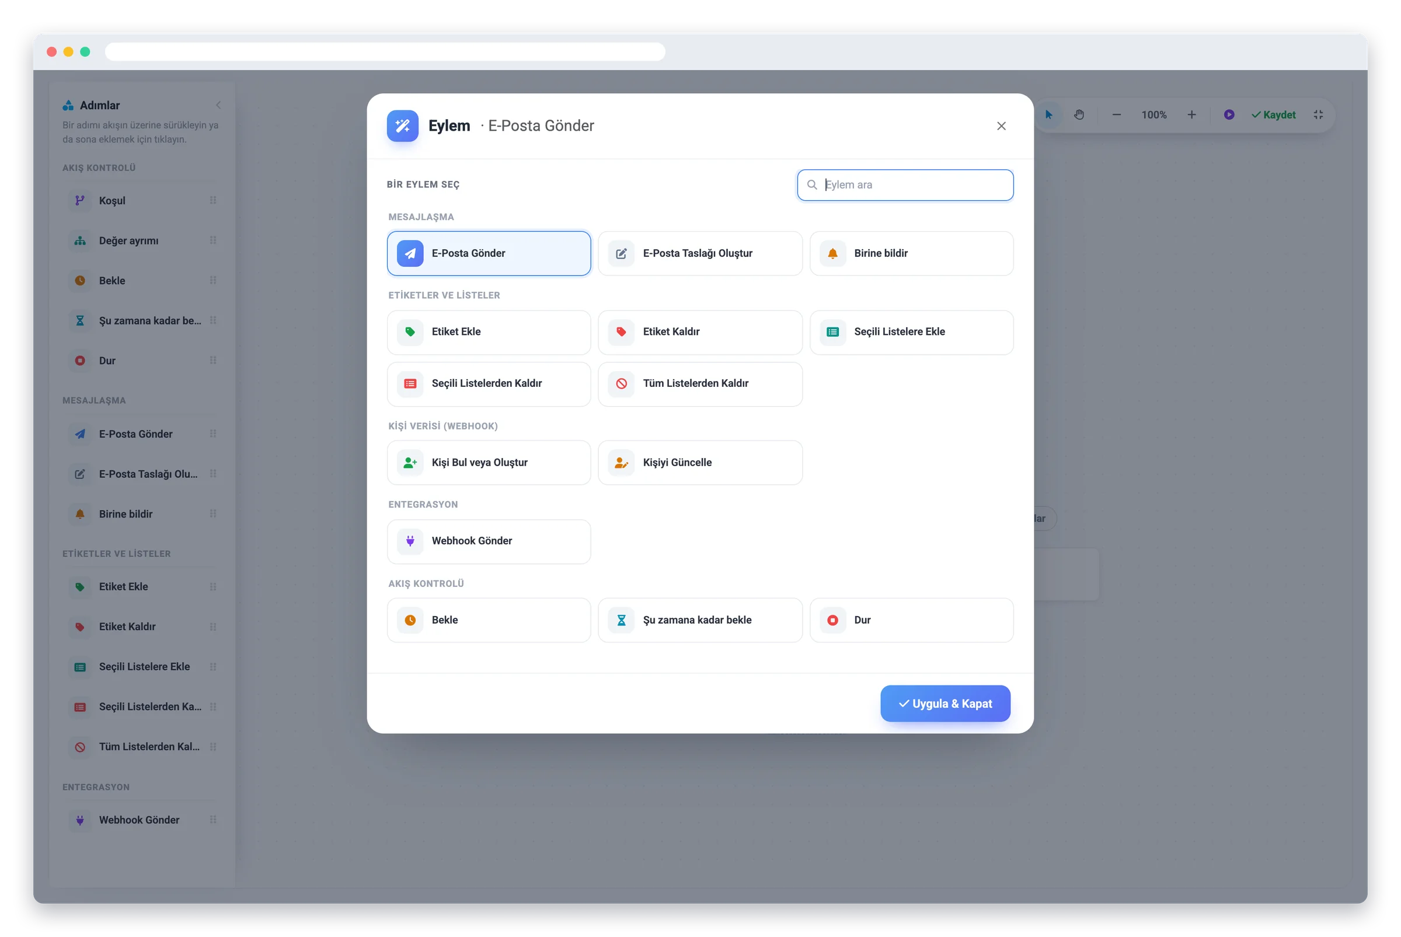The width and height of the screenshot is (1401, 937).
Task: Choose Seçili Listelere Ekle card
Action: 911,331
